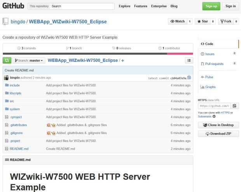Viewport: 241px width, 192px height.
Task: Copy the latest commit SHA clipboard icon
Action: pos(189,78)
